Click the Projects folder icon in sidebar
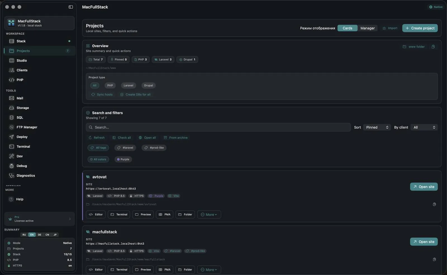 tap(11, 51)
